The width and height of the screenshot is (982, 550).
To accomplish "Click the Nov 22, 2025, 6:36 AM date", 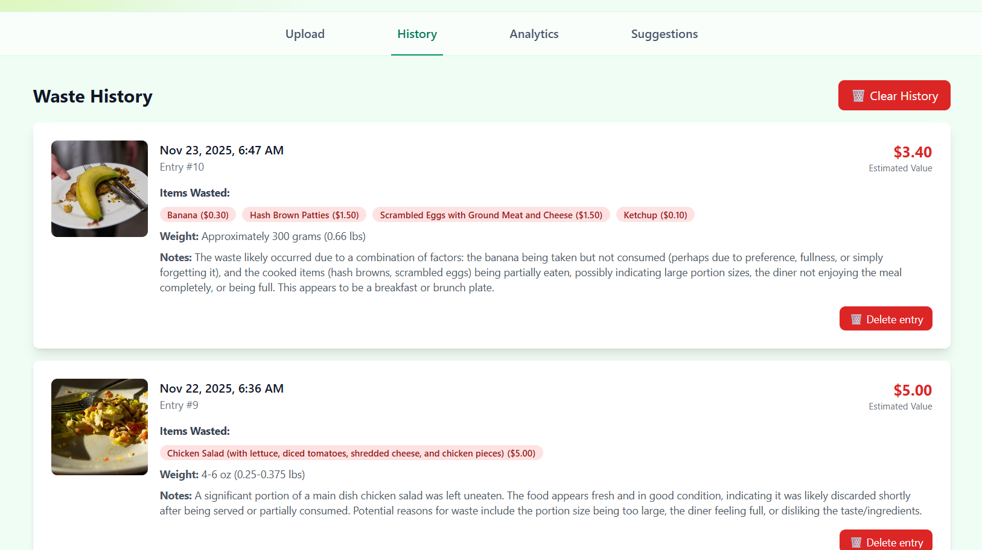I will pyautogui.click(x=222, y=388).
